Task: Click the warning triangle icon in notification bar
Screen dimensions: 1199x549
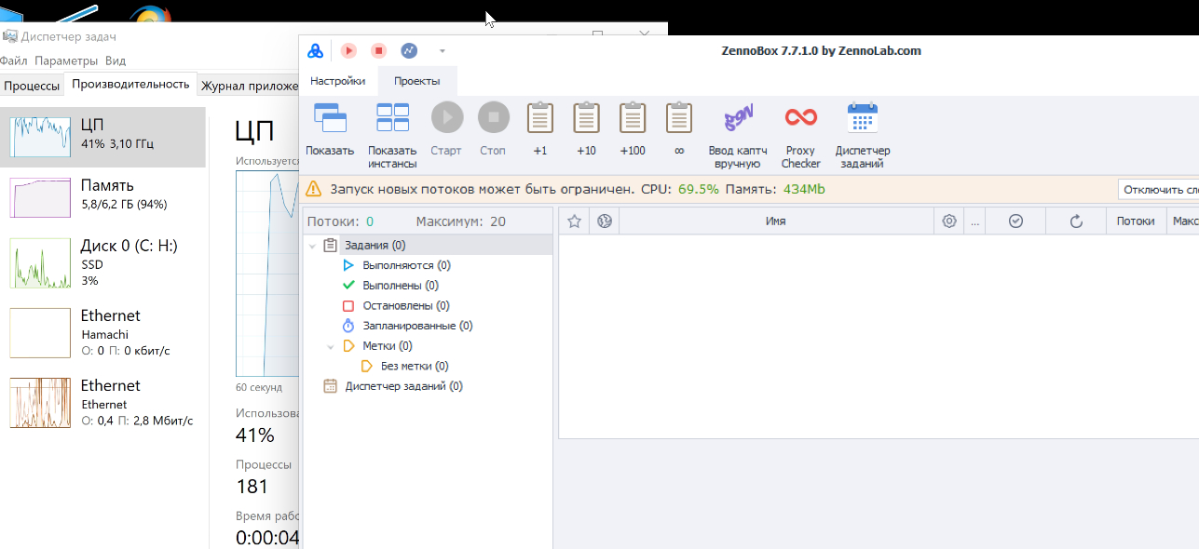Action: coord(314,189)
